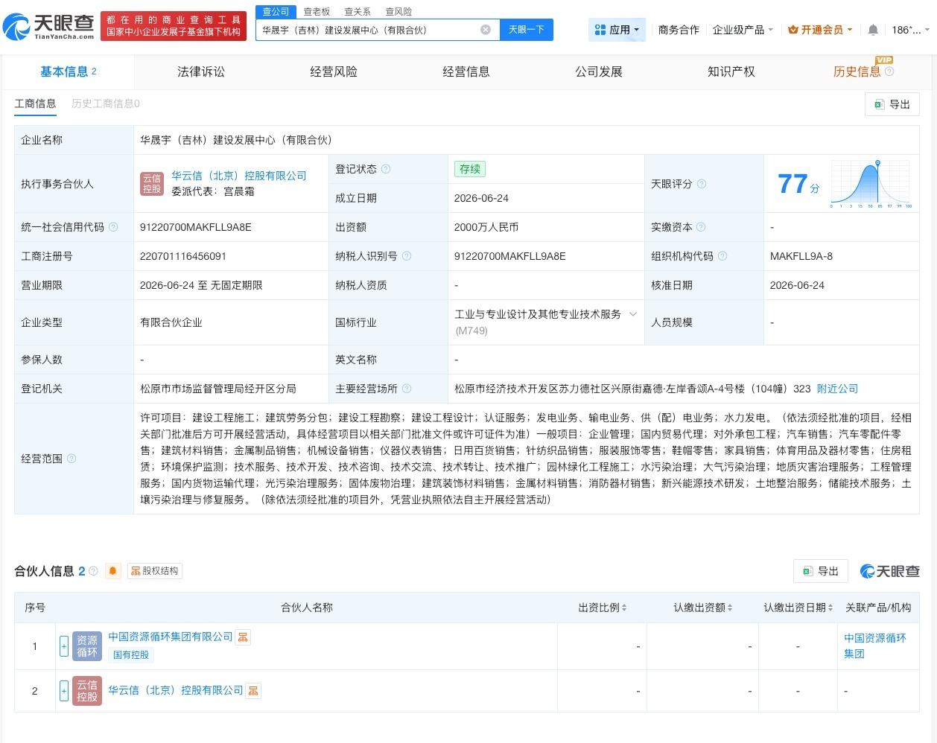The width and height of the screenshot is (937, 743).
Task: Expand partner row 2 with the plus toggle
Action: pos(64,691)
